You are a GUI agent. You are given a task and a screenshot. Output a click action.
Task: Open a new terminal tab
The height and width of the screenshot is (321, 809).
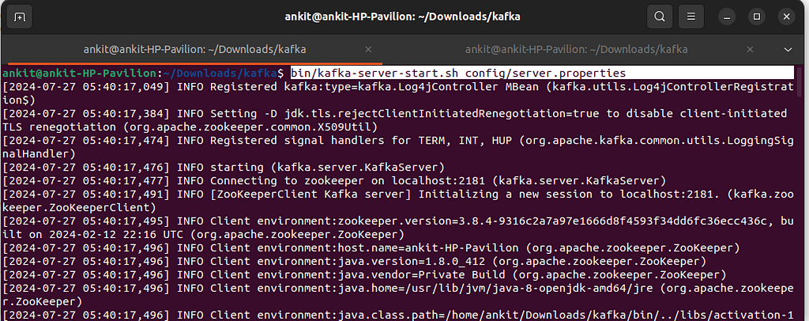pyautogui.click(x=19, y=17)
